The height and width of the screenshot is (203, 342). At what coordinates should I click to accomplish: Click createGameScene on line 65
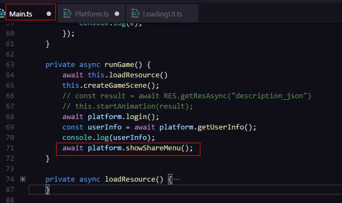click(x=115, y=85)
